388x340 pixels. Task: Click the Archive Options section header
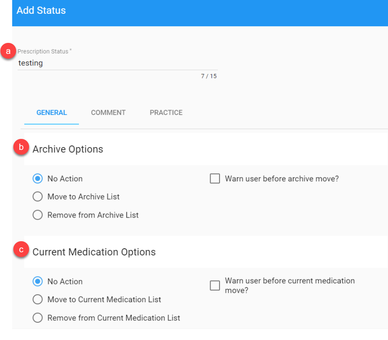(68, 149)
